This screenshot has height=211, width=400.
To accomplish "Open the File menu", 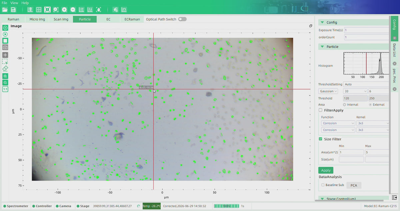I will tap(4, 3).
